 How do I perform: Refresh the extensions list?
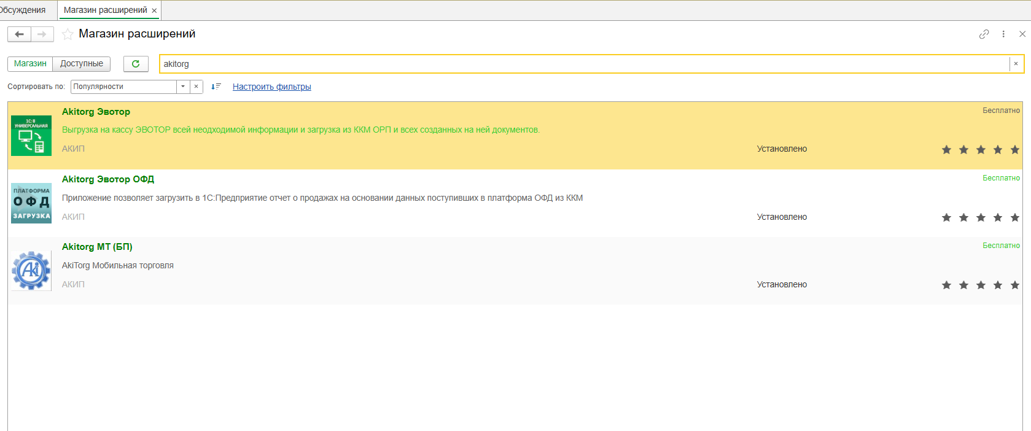coord(136,64)
